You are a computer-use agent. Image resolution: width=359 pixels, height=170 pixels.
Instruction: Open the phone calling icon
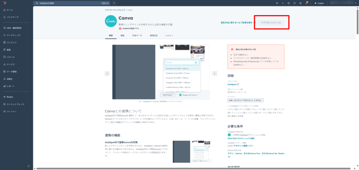(x=283, y=3)
